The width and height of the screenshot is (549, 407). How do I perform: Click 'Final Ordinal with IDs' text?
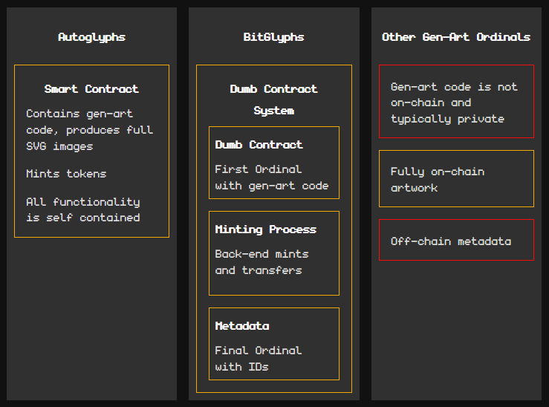pyautogui.click(x=258, y=359)
